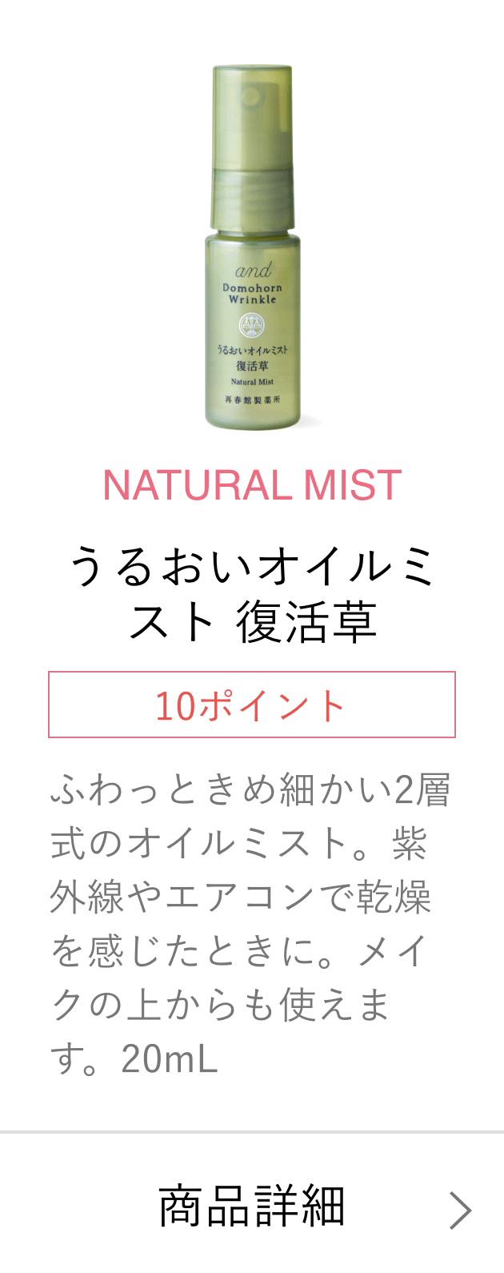Click the 再春館製薬所 maker text on the bottle
Image resolution: width=504 pixels, height=1273 pixels.
(252, 398)
